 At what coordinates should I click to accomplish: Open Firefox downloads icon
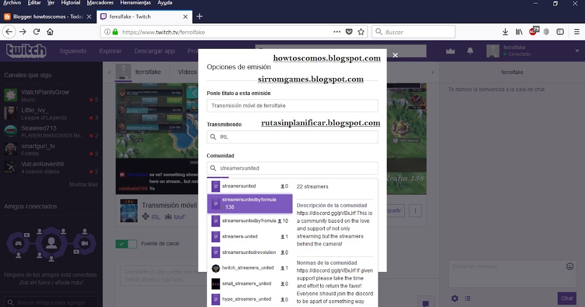[506, 31]
